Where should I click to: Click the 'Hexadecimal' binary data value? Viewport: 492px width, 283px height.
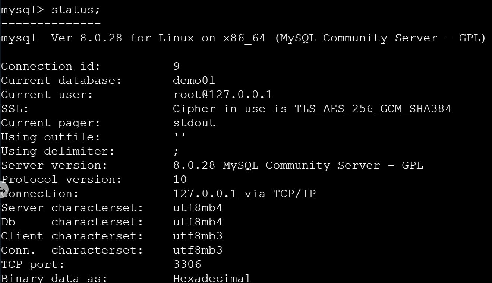(x=212, y=278)
